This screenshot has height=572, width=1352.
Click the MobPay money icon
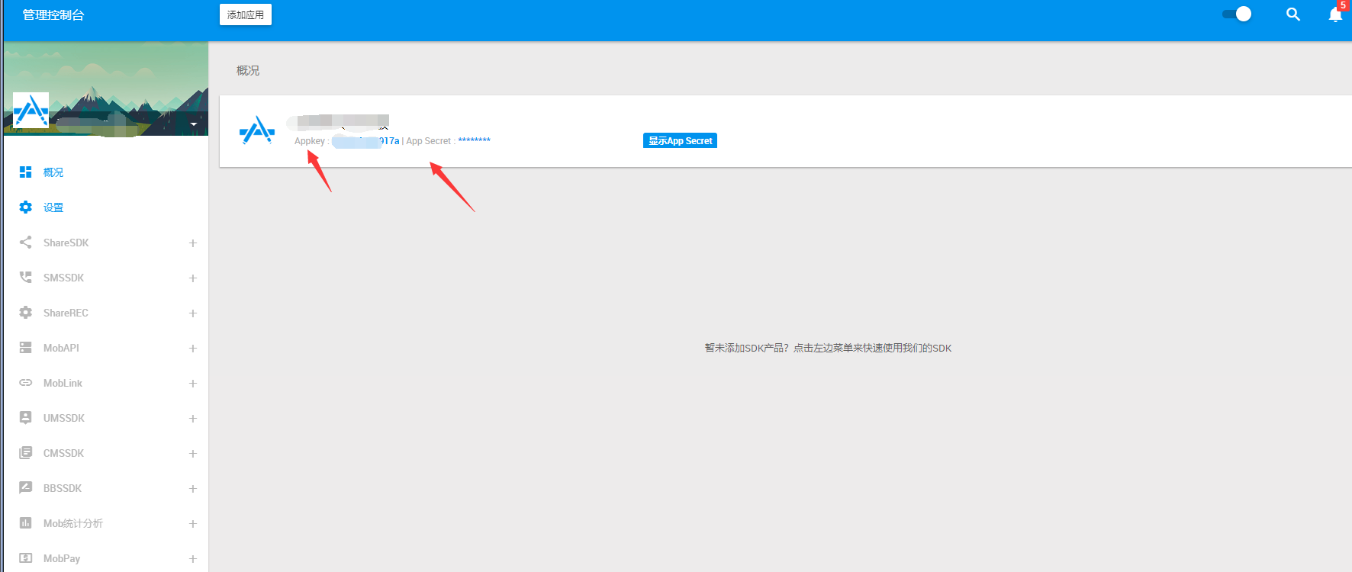pyautogui.click(x=26, y=558)
